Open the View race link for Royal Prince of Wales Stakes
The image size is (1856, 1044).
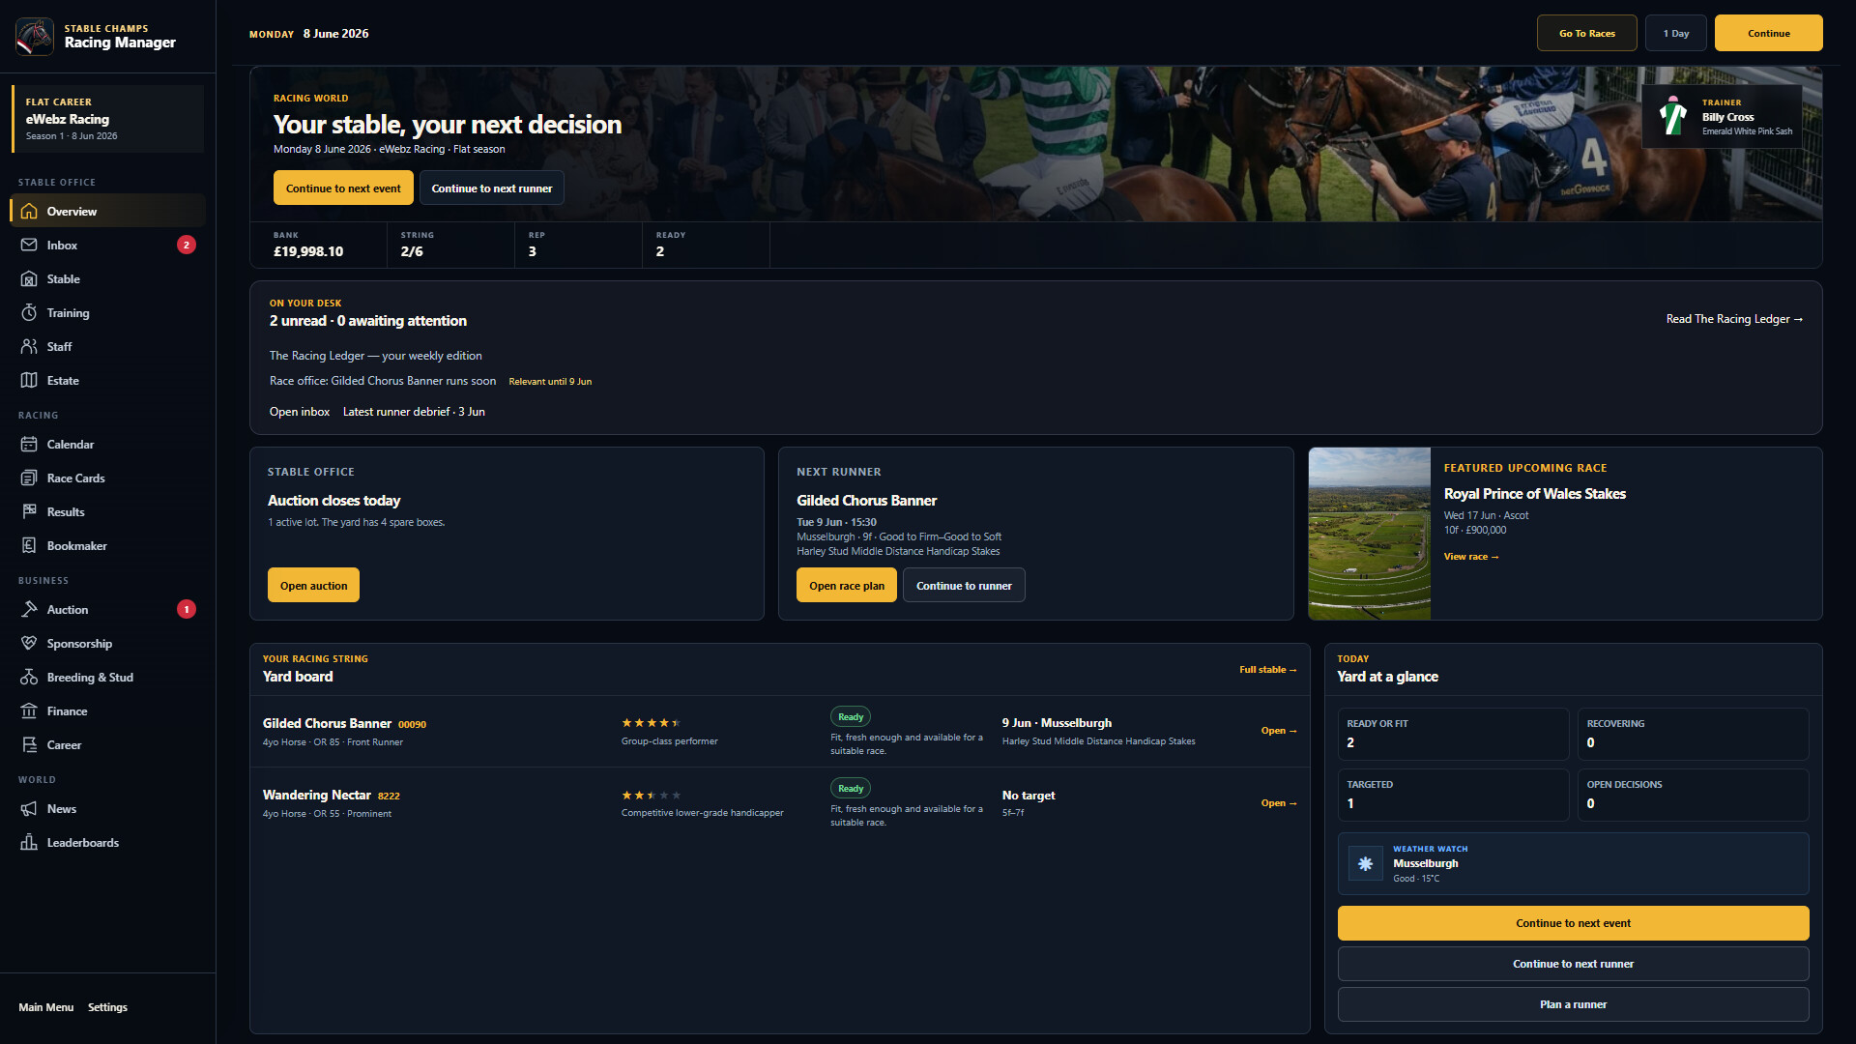[1470, 557]
